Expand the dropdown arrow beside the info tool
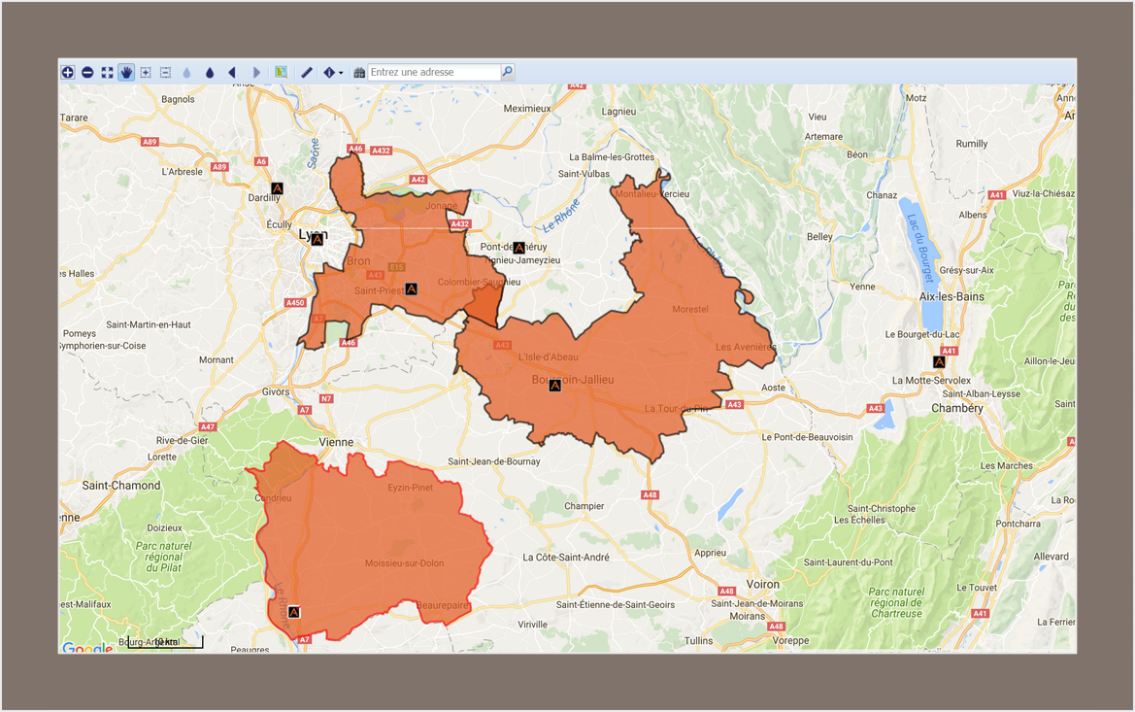This screenshot has height=712, width=1135. tap(341, 73)
